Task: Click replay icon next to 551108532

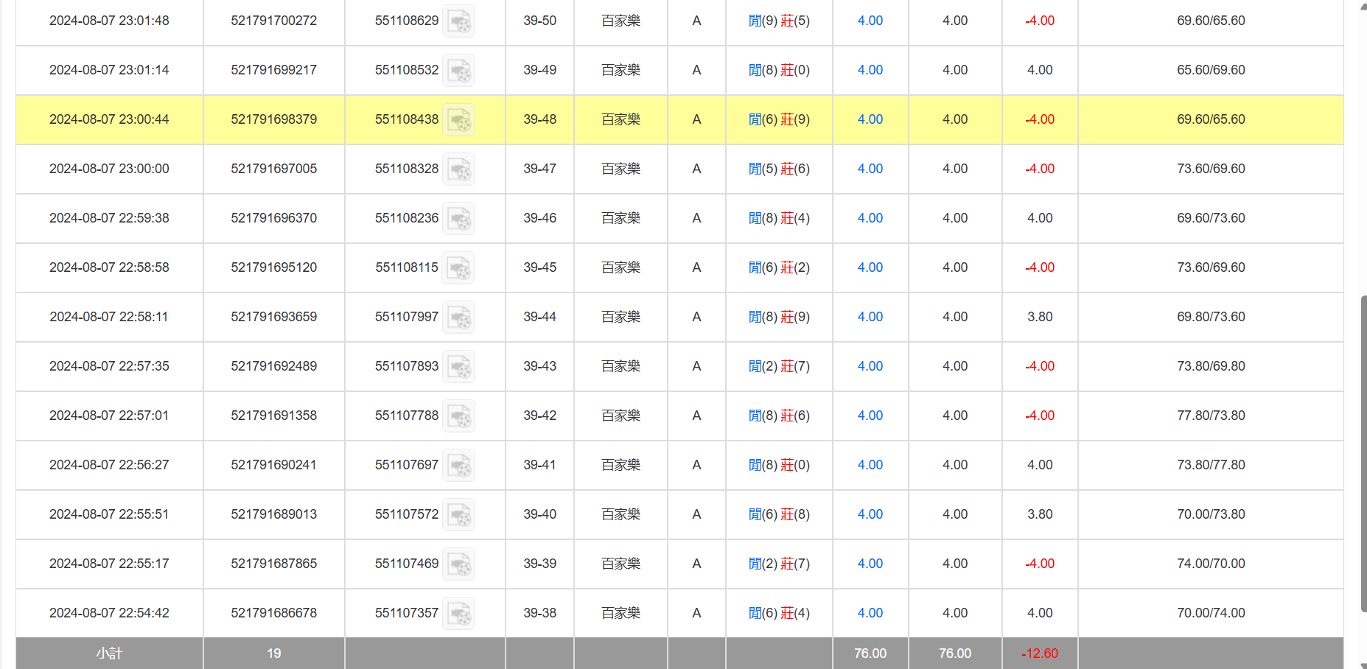Action: tap(459, 71)
